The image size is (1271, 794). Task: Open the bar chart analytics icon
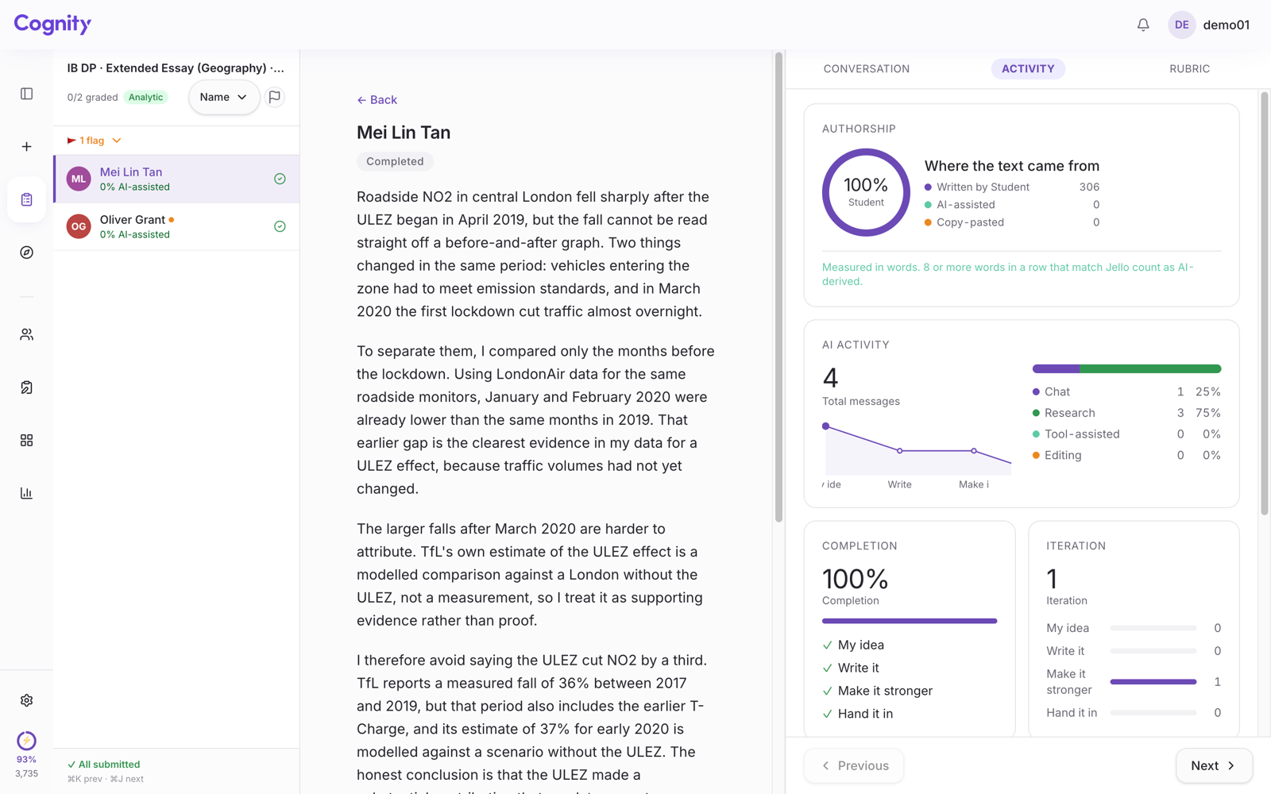click(26, 493)
